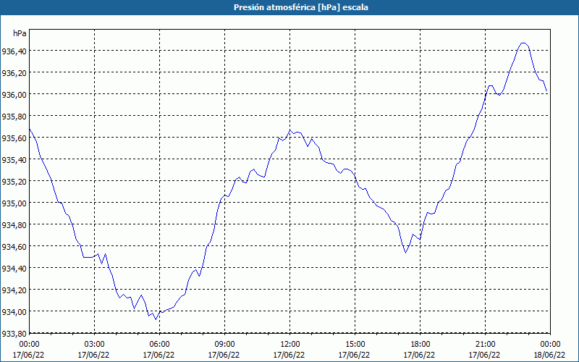Select the 934,00 y-axis label
This screenshot has height=362, width=579.
click(14, 312)
